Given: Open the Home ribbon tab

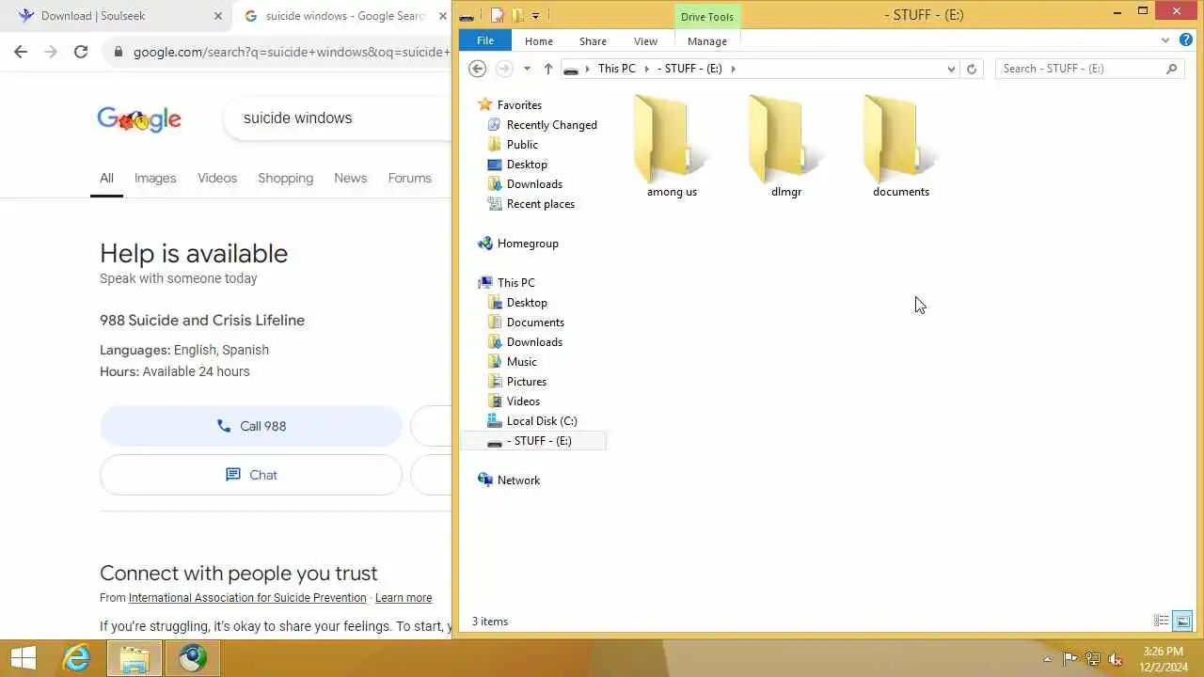Looking at the screenshot, I should click(x=539, y=41).
